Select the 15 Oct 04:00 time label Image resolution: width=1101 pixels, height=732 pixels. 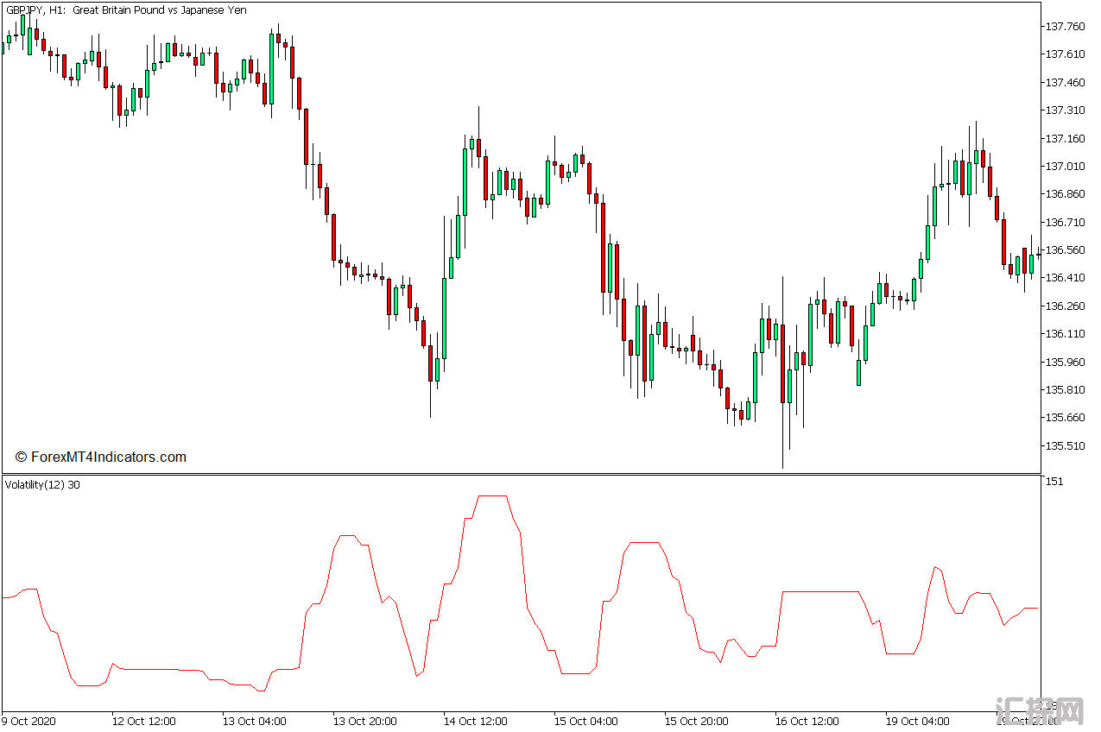click(x=585, y=722)
